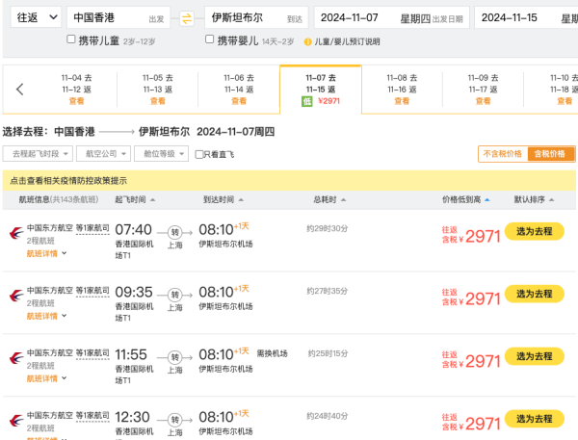This screenshot has width=578, height=440.
Task: Click 约27时35分 duration text
Action: click(328, 291)
